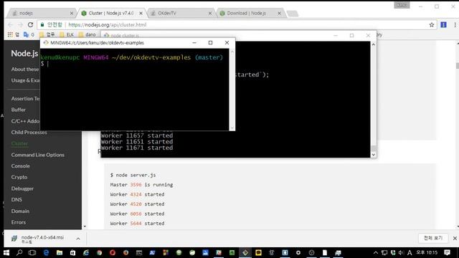
Task: Click 'Worker 4324 started' code line
Action: 137,194
